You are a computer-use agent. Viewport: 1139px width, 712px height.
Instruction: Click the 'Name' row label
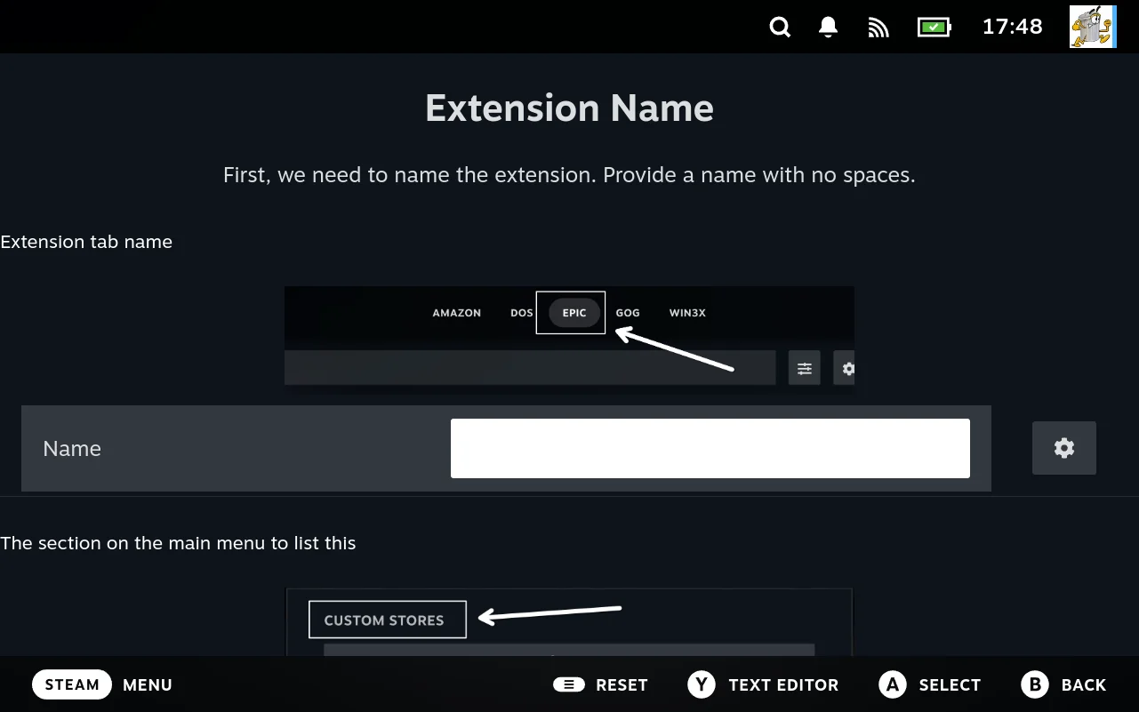pyautogui.click(x=72, y=449)
